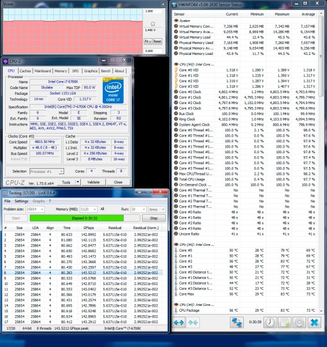Click Uncore Ratio sensor icon
327x347 pixels.
[x=176, y=234]
